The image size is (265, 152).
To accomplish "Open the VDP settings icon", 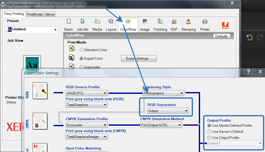I will [174, 22].
